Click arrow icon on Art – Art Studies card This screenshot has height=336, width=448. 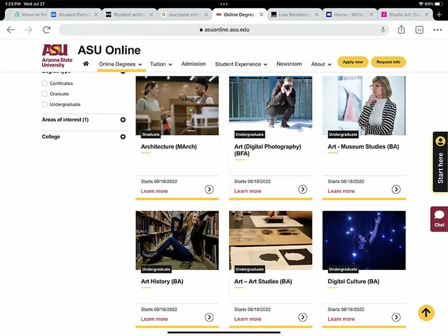pyautogui.click(x=303, y=317)
